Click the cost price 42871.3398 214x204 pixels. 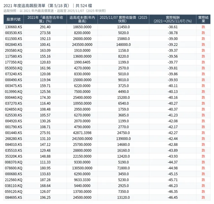pyautogui.click(x=82, y=133)
